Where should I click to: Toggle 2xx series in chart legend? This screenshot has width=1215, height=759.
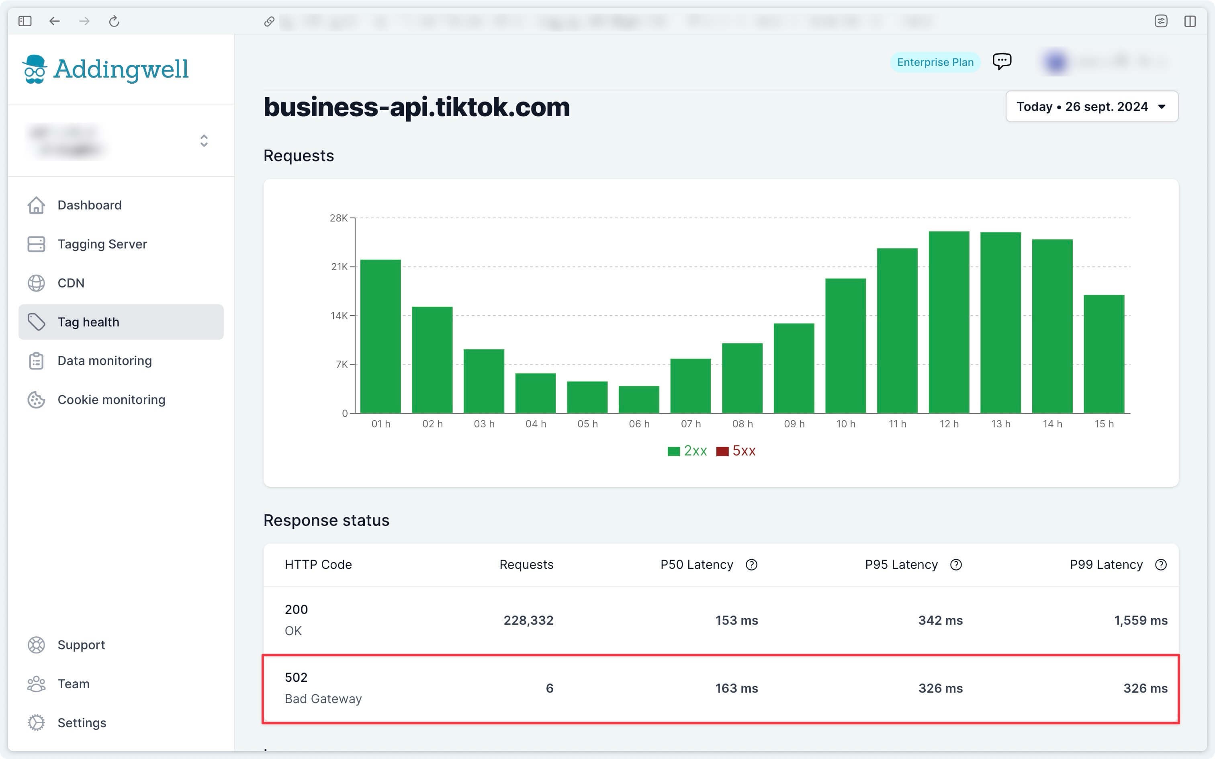pyautogui.click(x=695, y=451)
